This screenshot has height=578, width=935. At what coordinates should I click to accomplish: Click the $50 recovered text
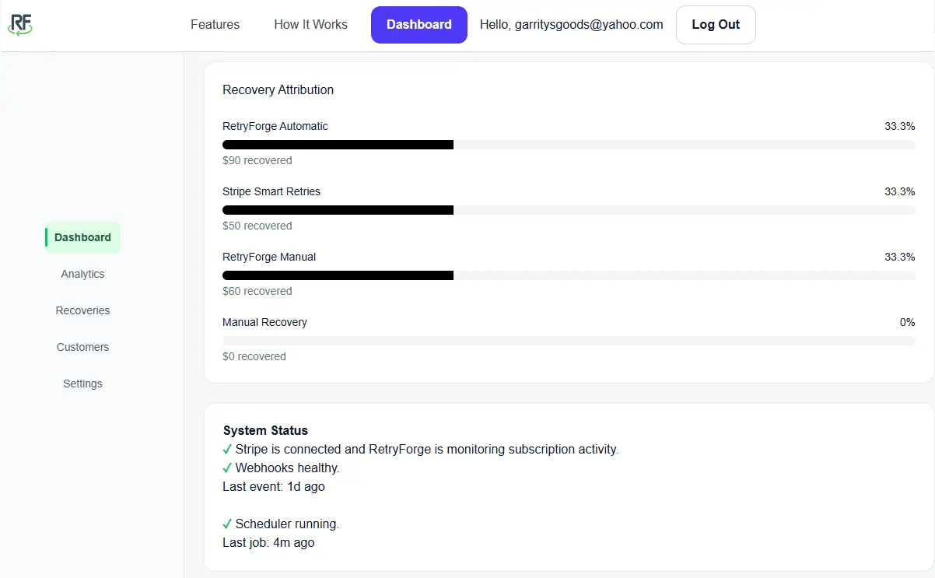[x=257, y=226]
